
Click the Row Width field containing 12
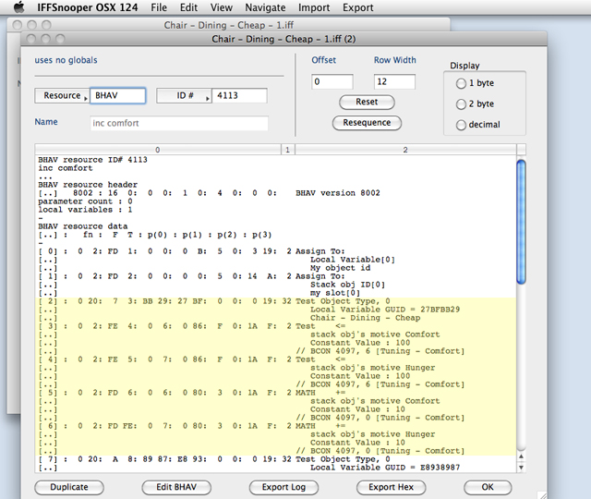394,82
